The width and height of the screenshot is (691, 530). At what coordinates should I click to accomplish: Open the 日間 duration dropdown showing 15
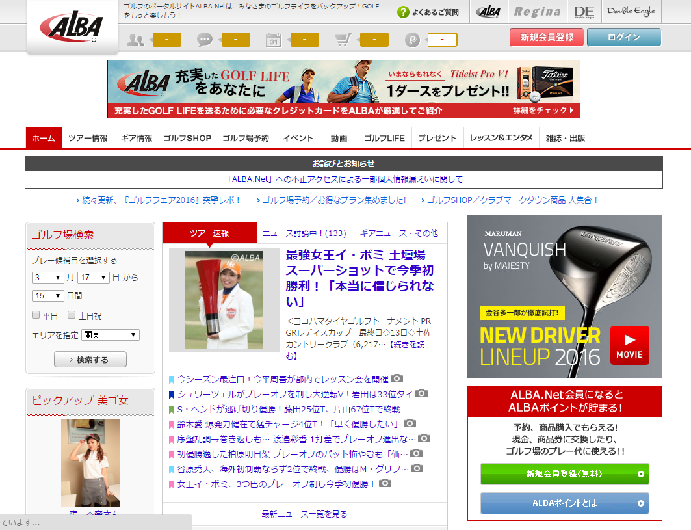(48, 295)
